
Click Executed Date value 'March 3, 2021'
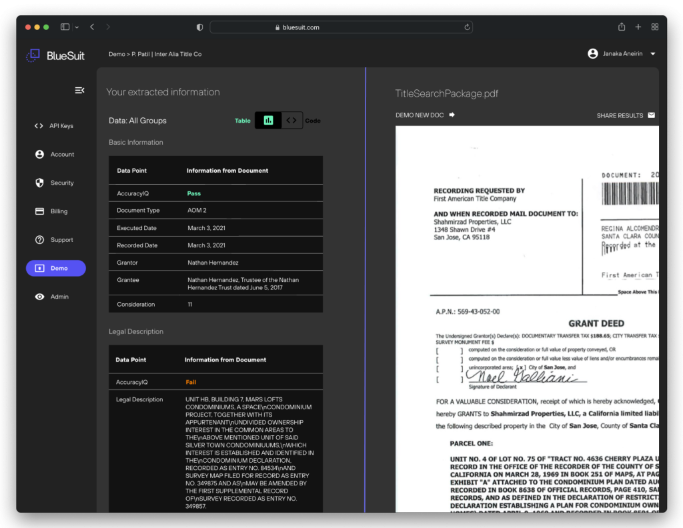(207, 227)
